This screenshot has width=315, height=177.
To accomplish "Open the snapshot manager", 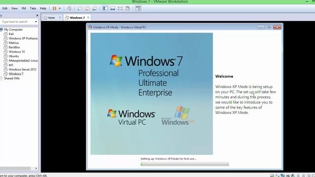I will click(95, 8).
